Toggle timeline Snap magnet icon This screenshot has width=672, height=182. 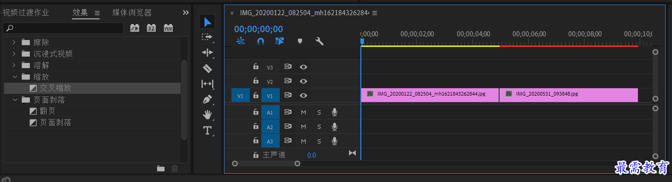(260, 41)
